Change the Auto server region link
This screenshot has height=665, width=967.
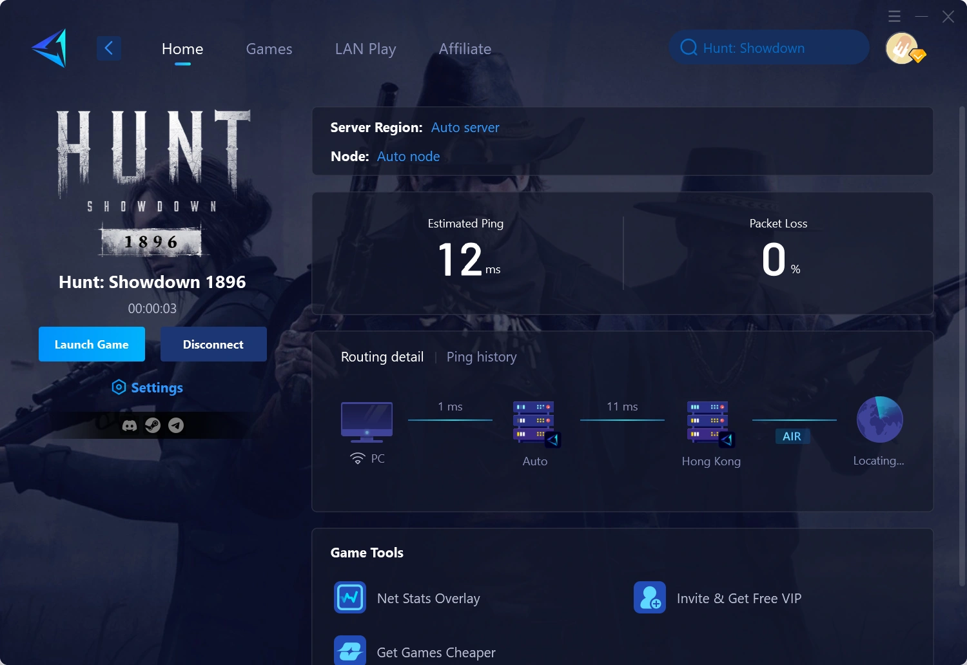pos(465,128)
